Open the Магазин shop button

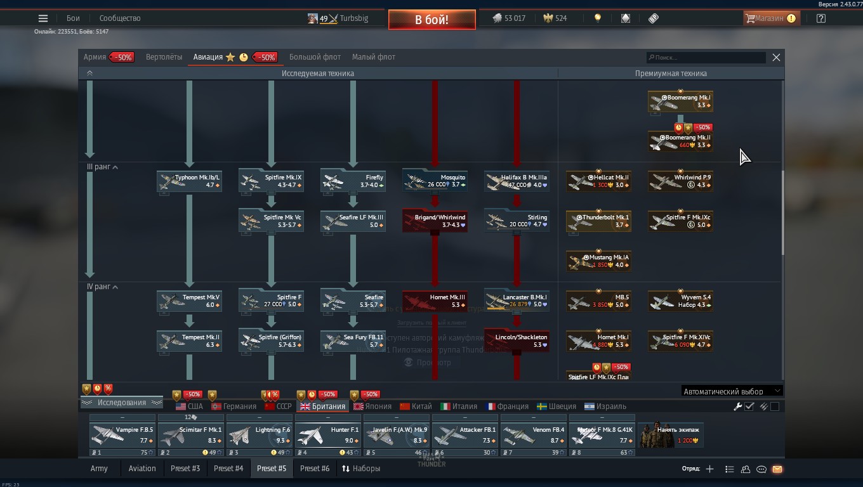(770, 18)
